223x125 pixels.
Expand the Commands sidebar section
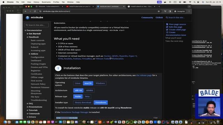[34, 114]
